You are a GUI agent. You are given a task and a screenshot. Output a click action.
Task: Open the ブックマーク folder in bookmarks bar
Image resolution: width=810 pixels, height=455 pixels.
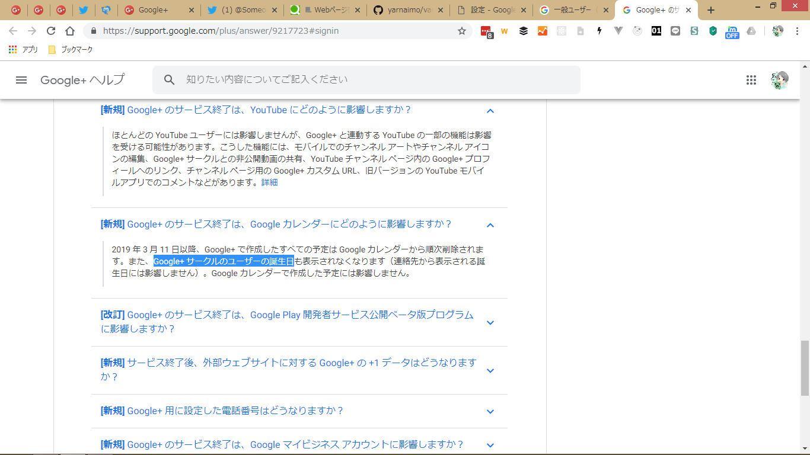pos(71,50)
